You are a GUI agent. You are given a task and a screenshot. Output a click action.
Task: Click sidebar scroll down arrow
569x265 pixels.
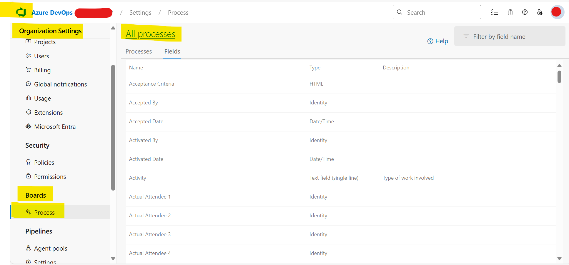coord(113,259)
